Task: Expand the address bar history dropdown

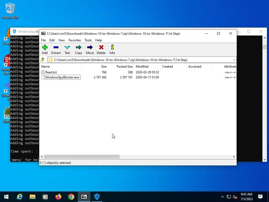Action: [234, 60]
